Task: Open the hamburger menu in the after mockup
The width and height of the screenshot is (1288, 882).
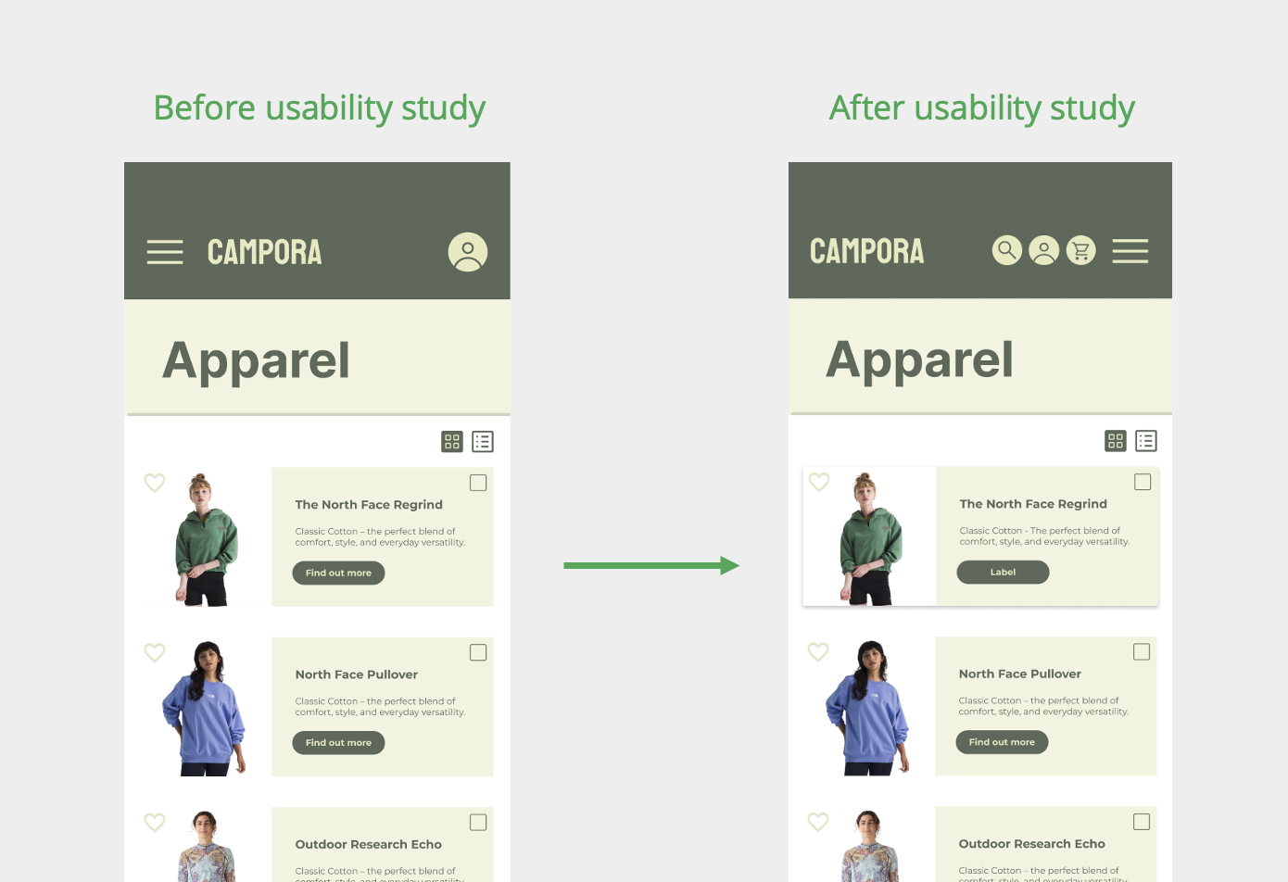Action: [1130, 251]
